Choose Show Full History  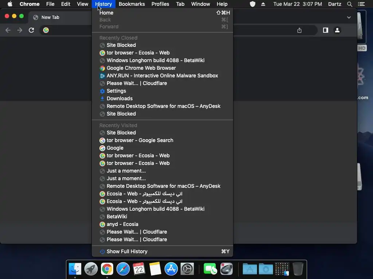coord(162,251)
